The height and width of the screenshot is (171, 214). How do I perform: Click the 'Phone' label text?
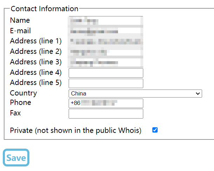(20, 102)
